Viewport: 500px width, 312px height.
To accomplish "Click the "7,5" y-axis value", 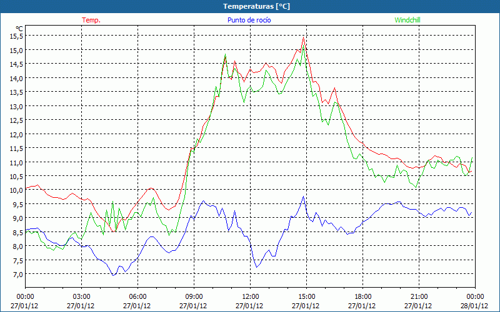I will click(18, 260).
